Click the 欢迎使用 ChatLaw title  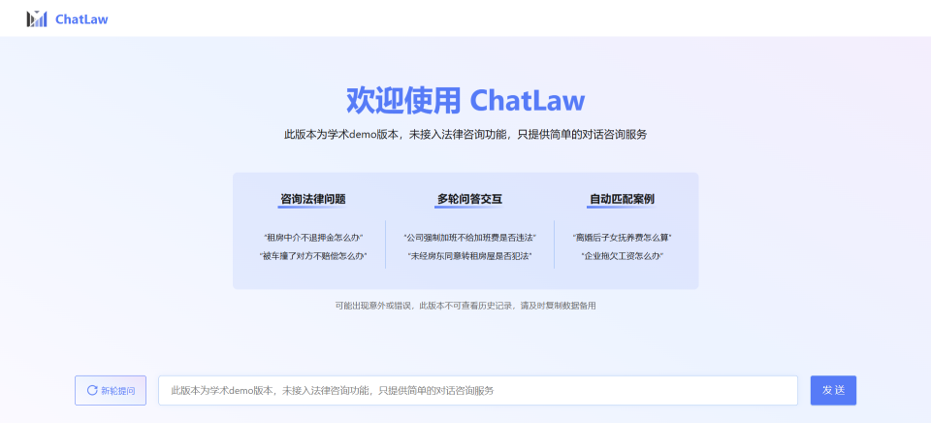465,100
